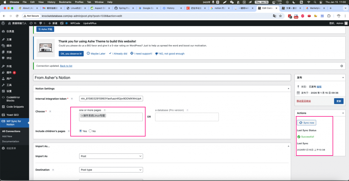Screen dimensions: 349x181
Task: Open the Bookmarks menu in menu bar
Action: [x=65, y=2]
